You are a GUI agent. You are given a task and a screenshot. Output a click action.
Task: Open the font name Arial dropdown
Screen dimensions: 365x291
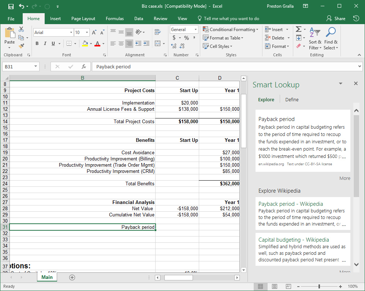71,33
